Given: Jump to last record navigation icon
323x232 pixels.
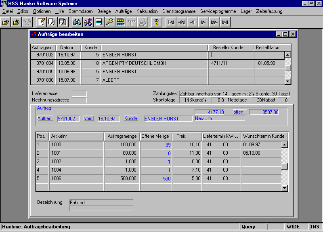Looking at the screenshot, I should (x=225, y=22).
